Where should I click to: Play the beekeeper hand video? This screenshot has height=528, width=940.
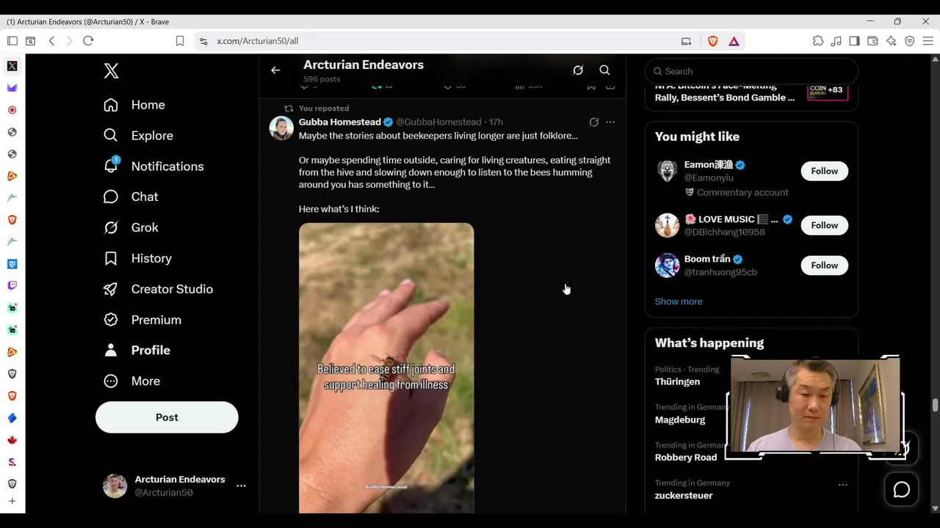[x=386, y=368]
